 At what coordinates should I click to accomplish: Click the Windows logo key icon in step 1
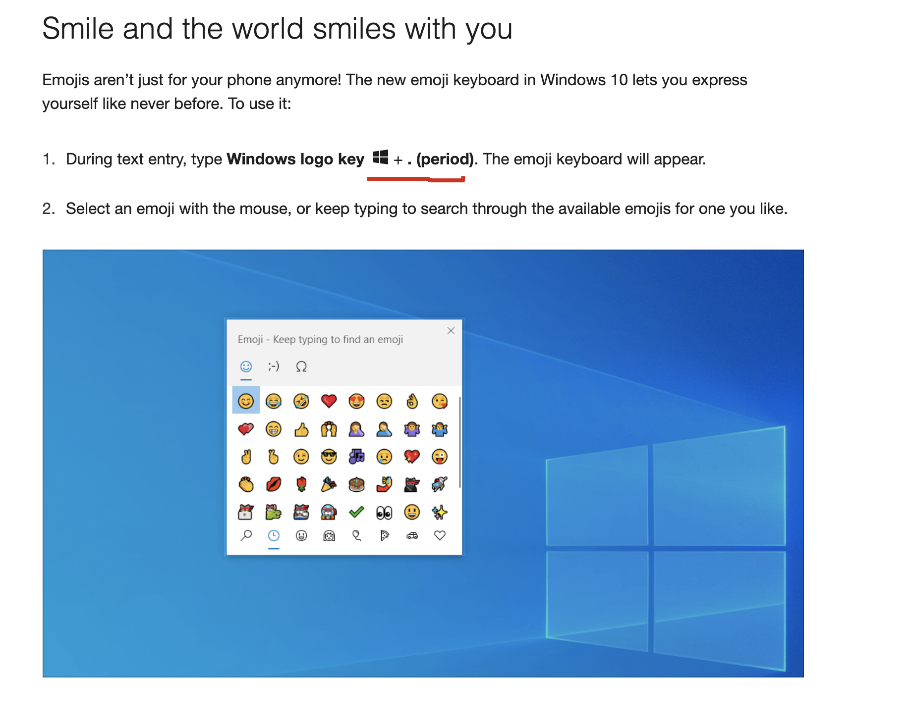(x=381, y=157)
